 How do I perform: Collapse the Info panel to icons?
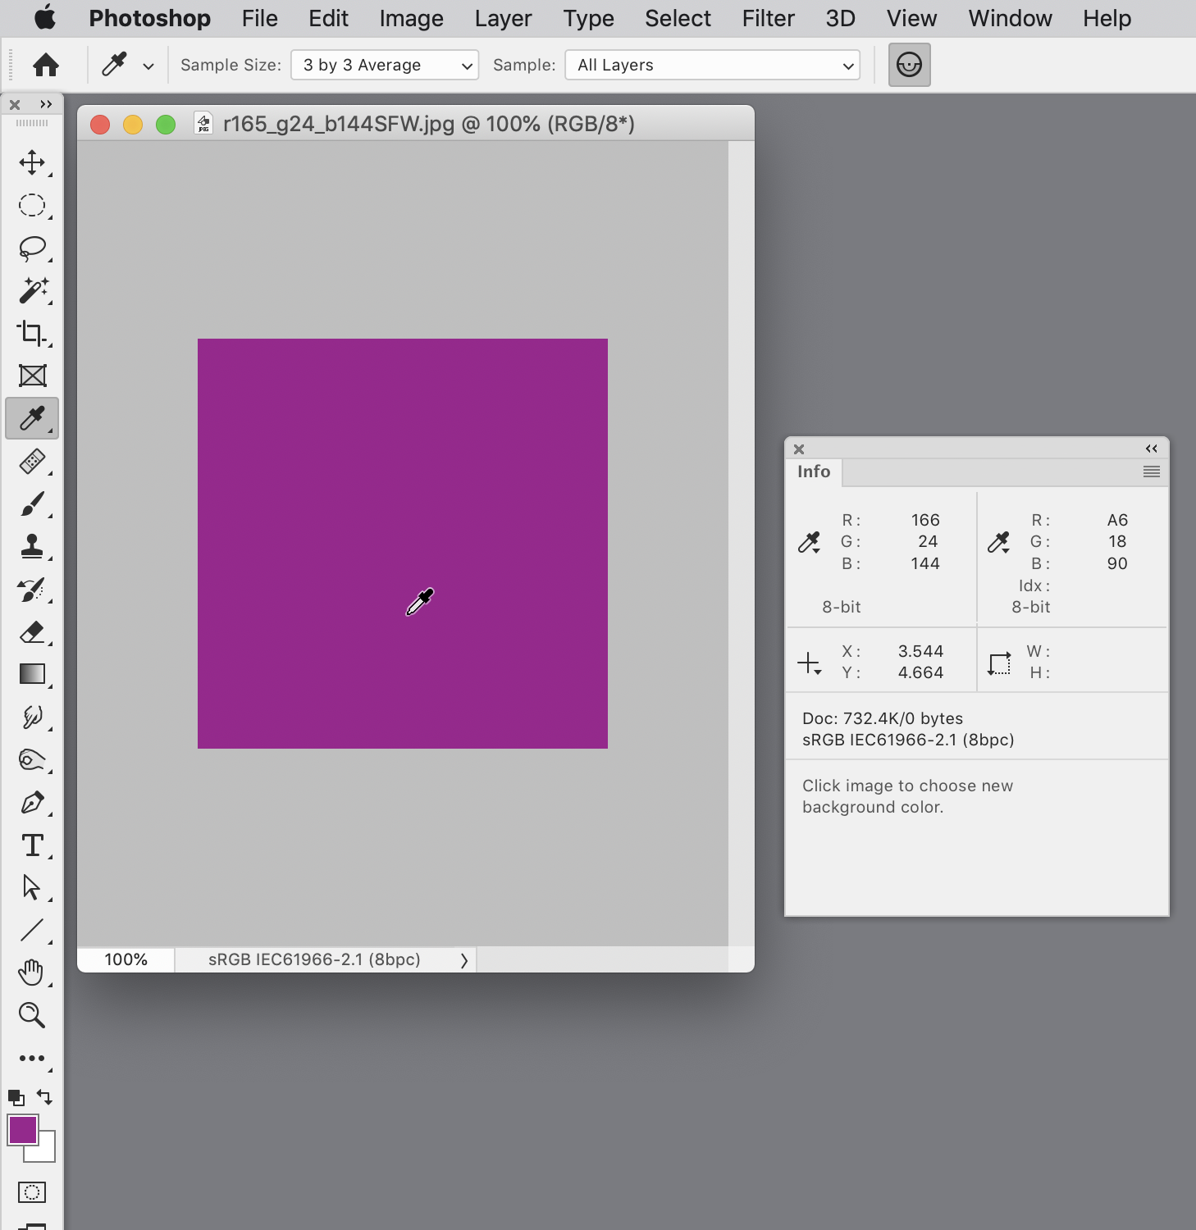tap(1151, 449)
